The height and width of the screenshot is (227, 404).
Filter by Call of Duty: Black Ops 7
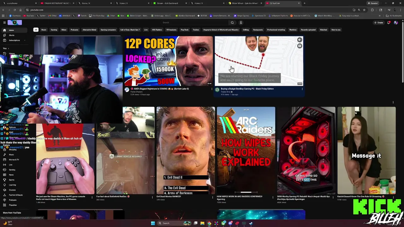coord(130,30)
